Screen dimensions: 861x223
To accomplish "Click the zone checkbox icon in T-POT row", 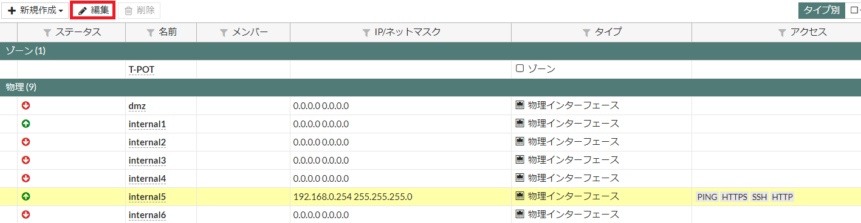I will 520,69.
